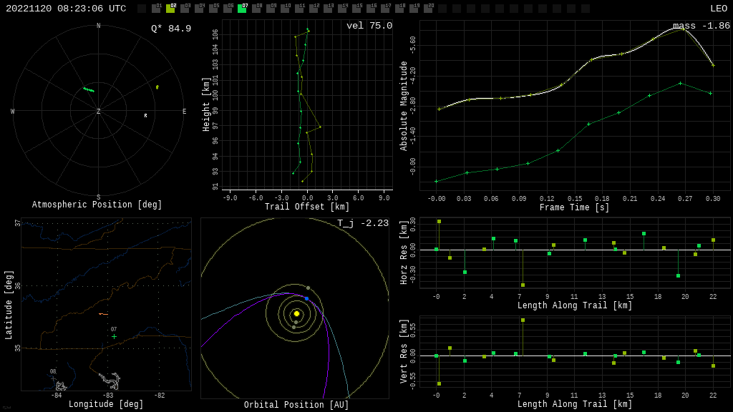
Task: Click the timestamp 20221120 08:23:06 UTC
Action: (66, 9)
